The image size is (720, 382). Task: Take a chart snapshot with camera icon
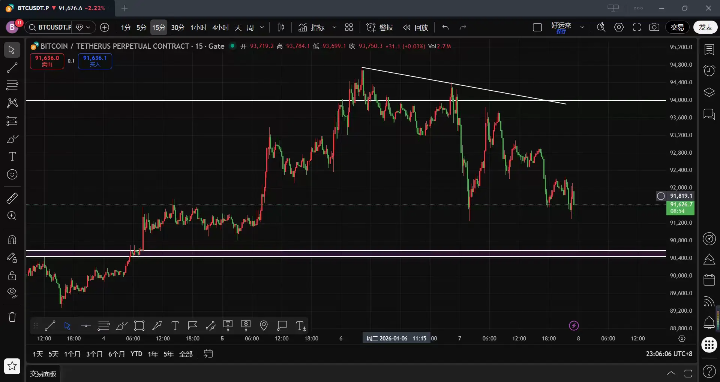pos(654,27)
